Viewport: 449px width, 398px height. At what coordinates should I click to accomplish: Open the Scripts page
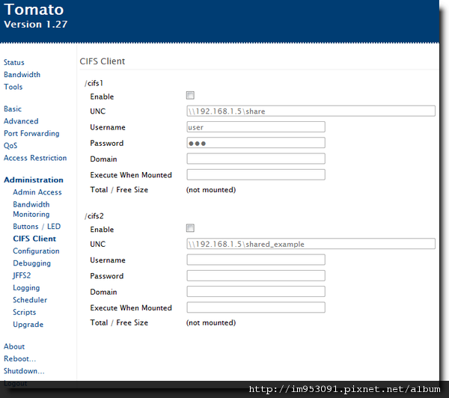25,313
